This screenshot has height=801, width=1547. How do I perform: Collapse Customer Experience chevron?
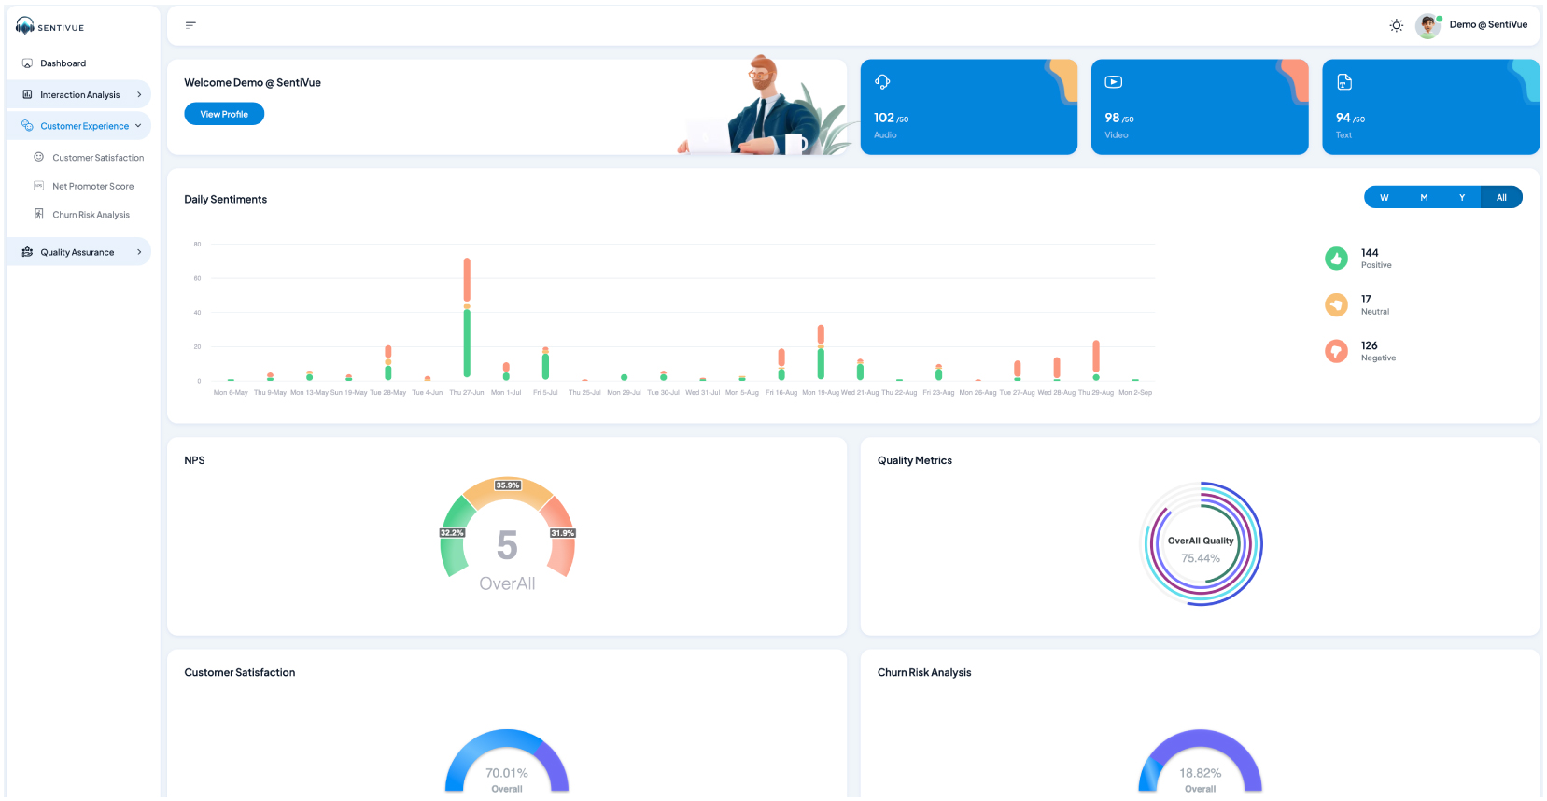click(x=138, y=126)
